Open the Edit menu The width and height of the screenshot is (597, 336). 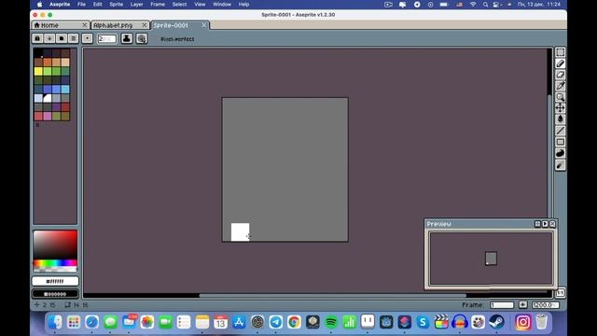(x=97, y=4)
